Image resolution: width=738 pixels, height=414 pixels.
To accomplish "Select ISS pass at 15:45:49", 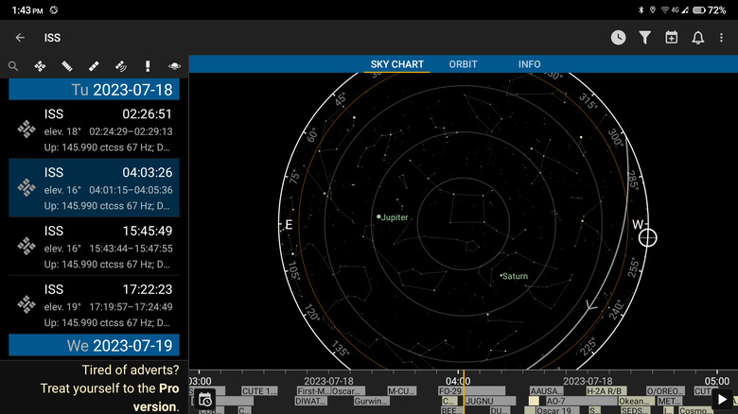I will tap(94, 244).
